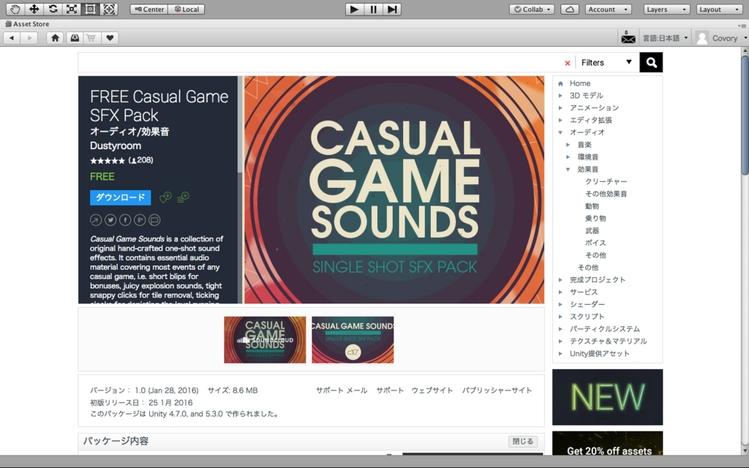Click the magnifier search button
749x468 pixels.
(651, 63)
